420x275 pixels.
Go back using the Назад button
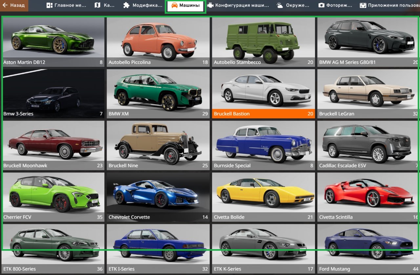pos(14,5)
